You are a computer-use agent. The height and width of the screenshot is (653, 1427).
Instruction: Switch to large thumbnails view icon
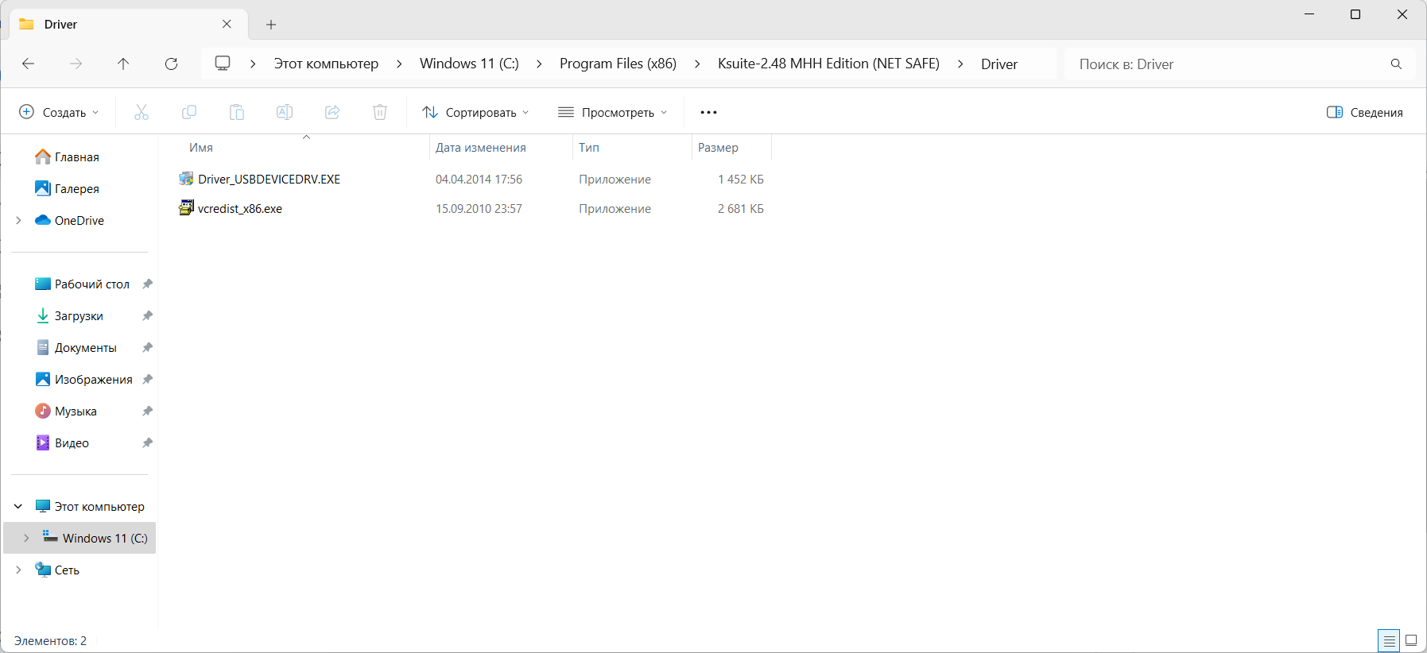[x=1411, y=640]
